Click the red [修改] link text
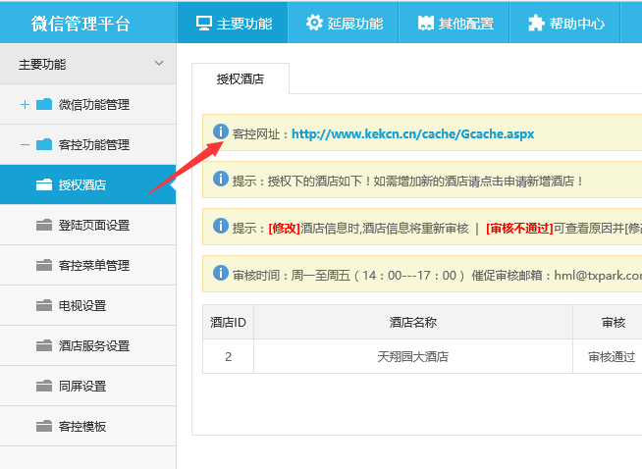 coord(284,228)
